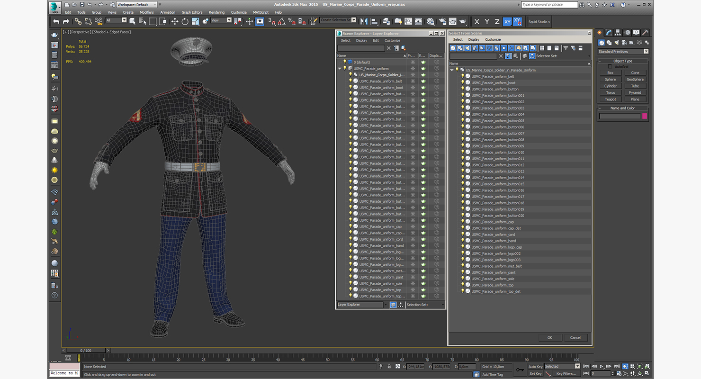Restrict transform to Z axis
Image resolution: width=701 pixels, height=379 pixels.
click(497, 22)
